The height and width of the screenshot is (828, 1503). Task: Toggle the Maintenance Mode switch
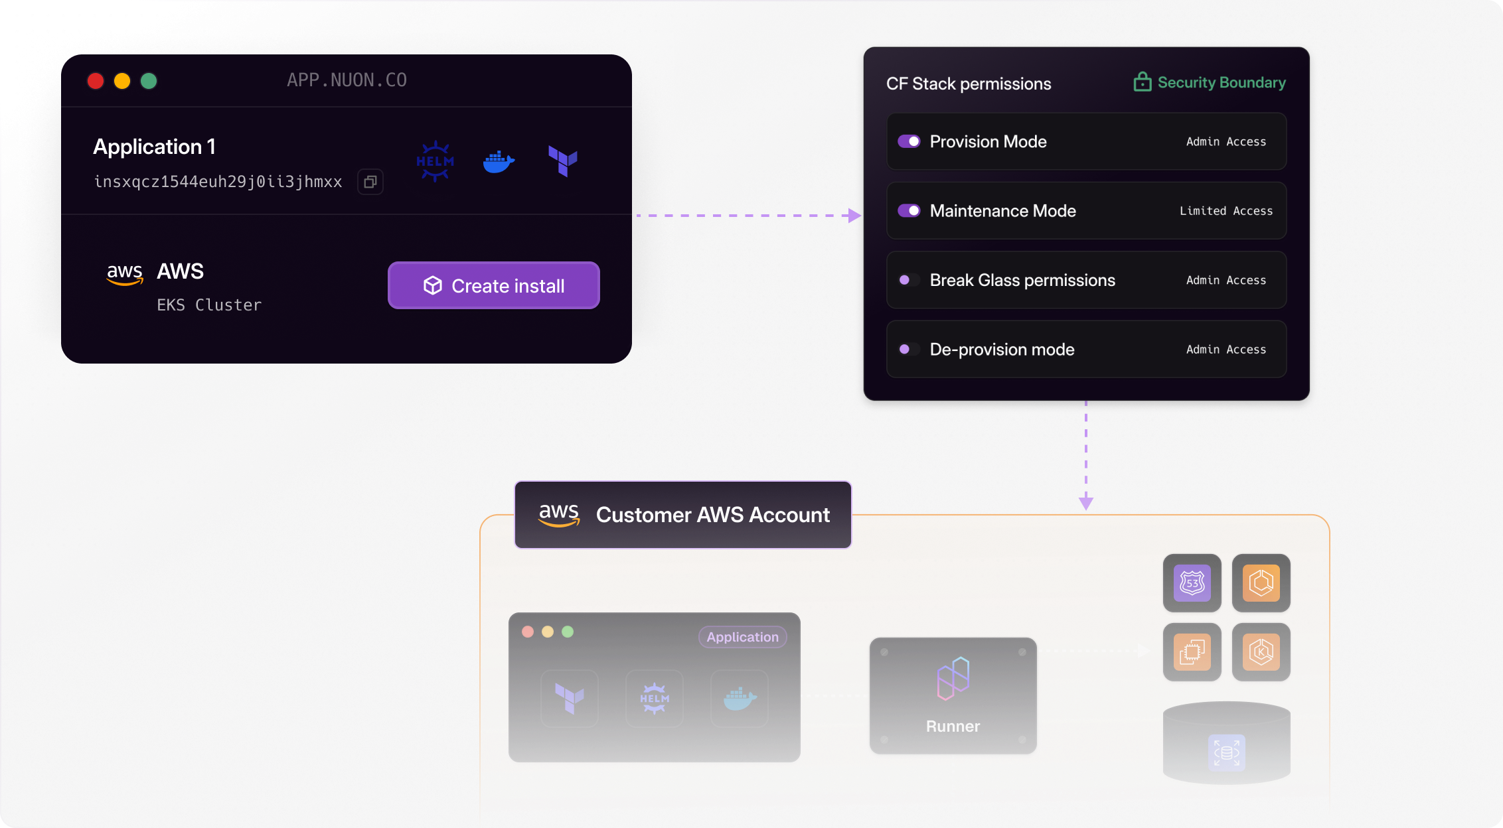coord(909,211)
